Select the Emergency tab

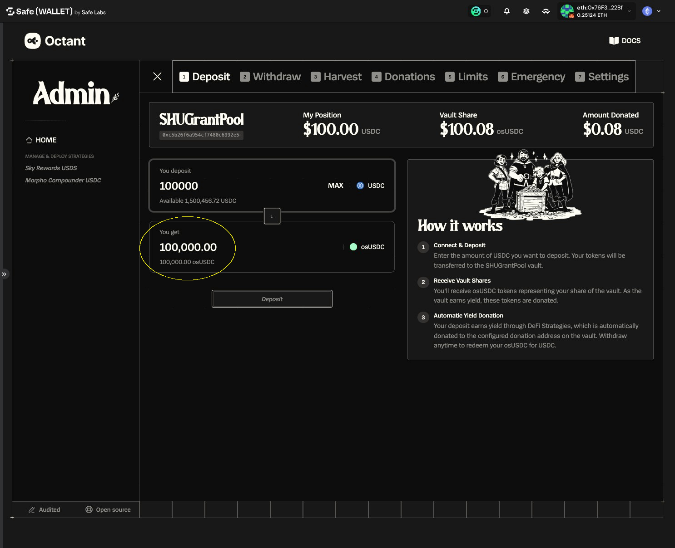[531, 77]
